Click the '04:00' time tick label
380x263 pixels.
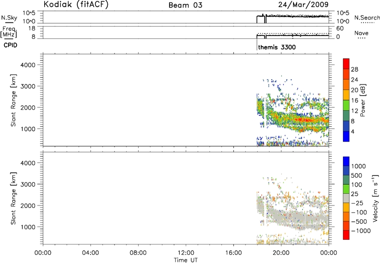(90, 253)
